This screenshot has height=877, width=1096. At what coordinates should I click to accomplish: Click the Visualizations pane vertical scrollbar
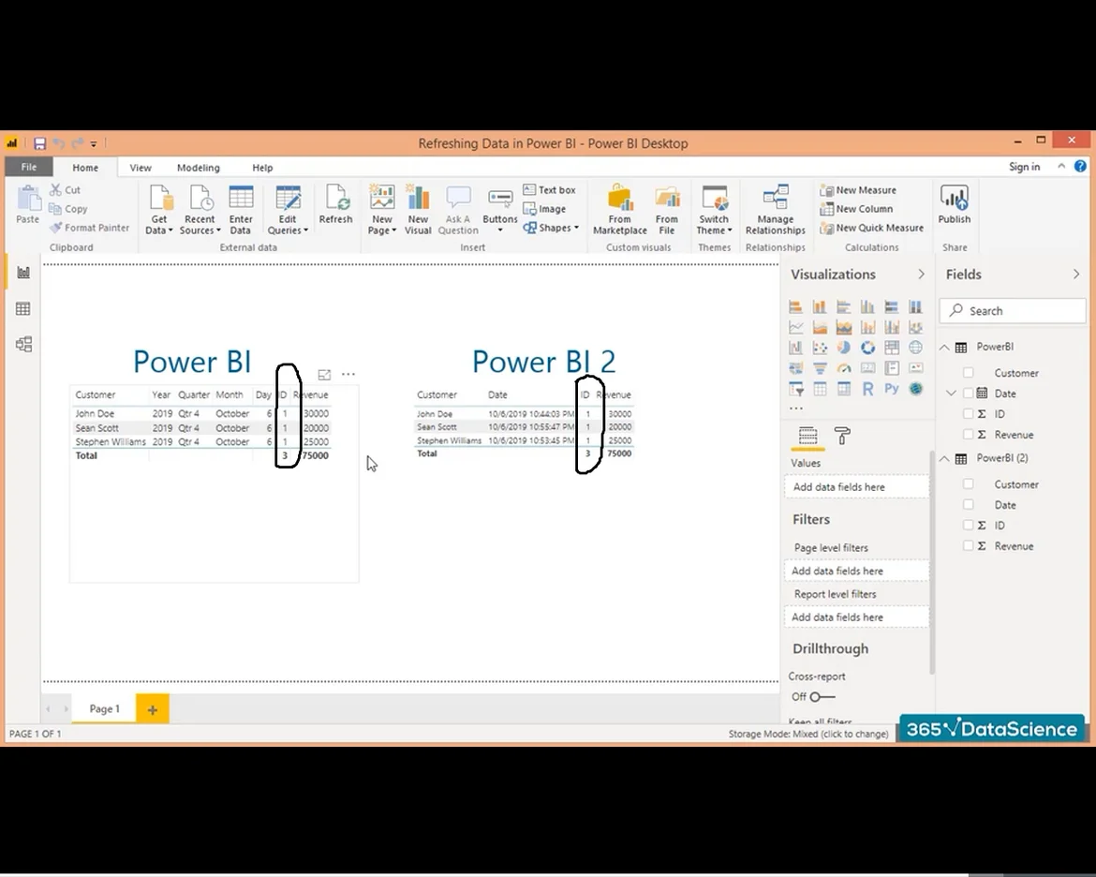click(x=931, y=562)
